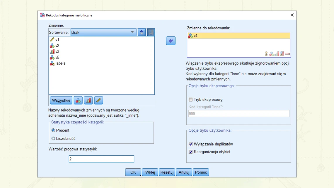Viewport: 334px width, 188px height.
Task: Close the Rekoduj kategorie mało liczne dialog
Action: coord(292,15)
